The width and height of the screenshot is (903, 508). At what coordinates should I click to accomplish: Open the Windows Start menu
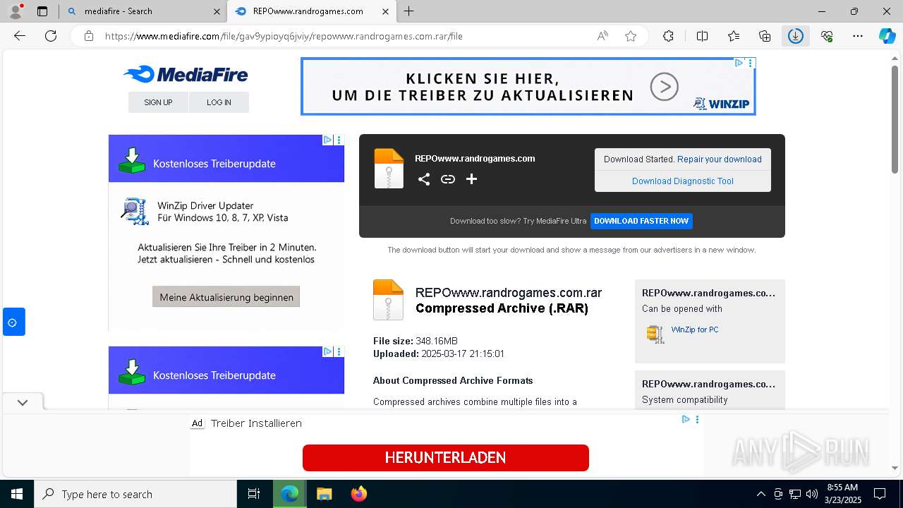pos(17,494)
